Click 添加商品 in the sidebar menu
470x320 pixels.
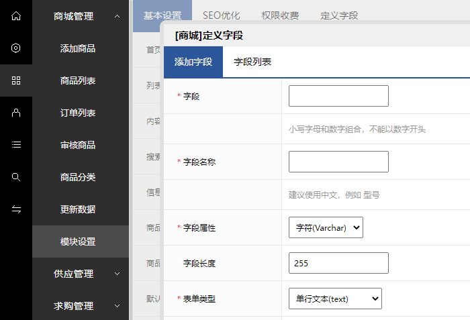[78, 48]
